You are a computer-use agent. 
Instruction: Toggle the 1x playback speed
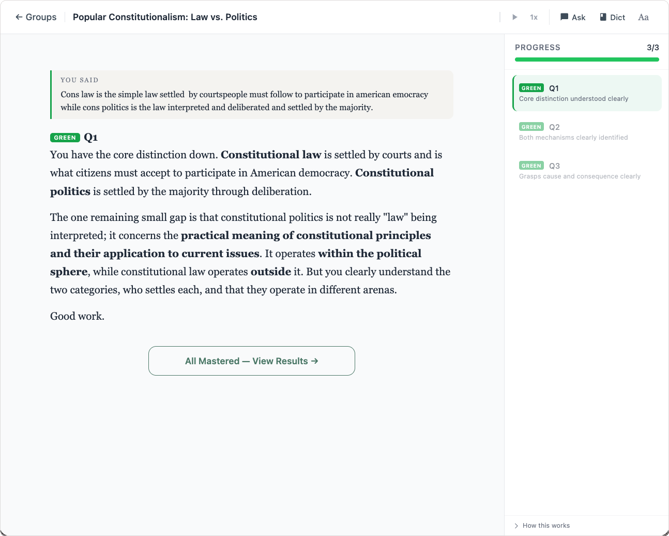click(x=534, y=17)
